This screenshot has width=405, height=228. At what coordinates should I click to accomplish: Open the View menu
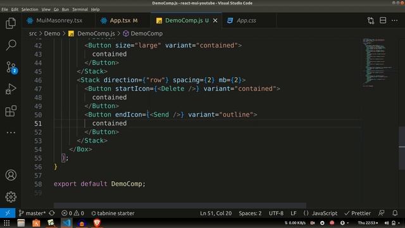46,9
